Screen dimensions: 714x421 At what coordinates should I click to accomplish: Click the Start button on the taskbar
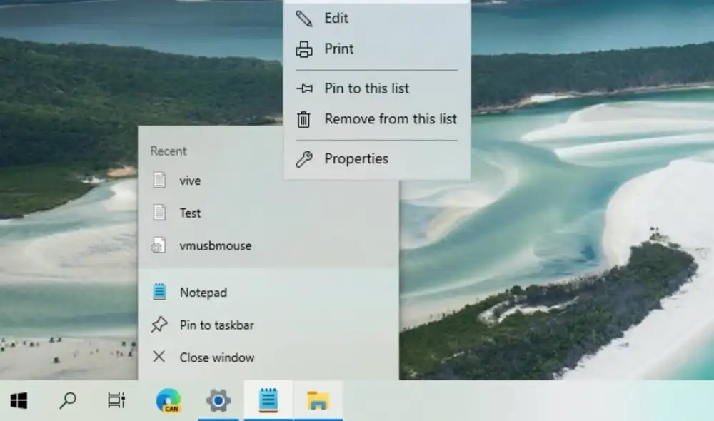[x=19, y=400]
